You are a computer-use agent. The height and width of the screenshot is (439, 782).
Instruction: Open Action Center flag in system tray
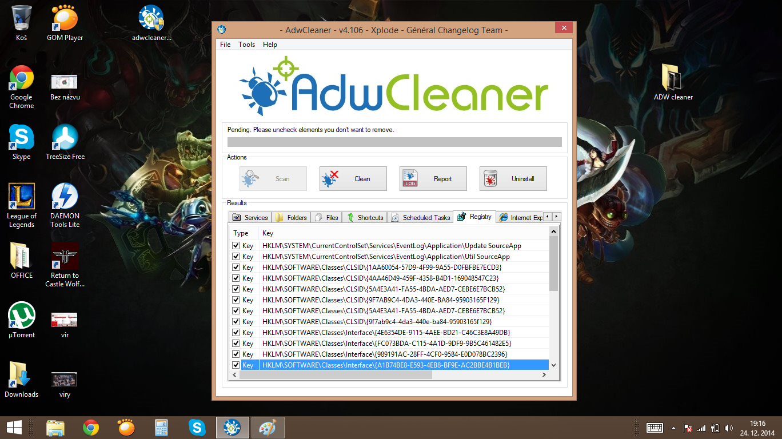tap(688, 428)
